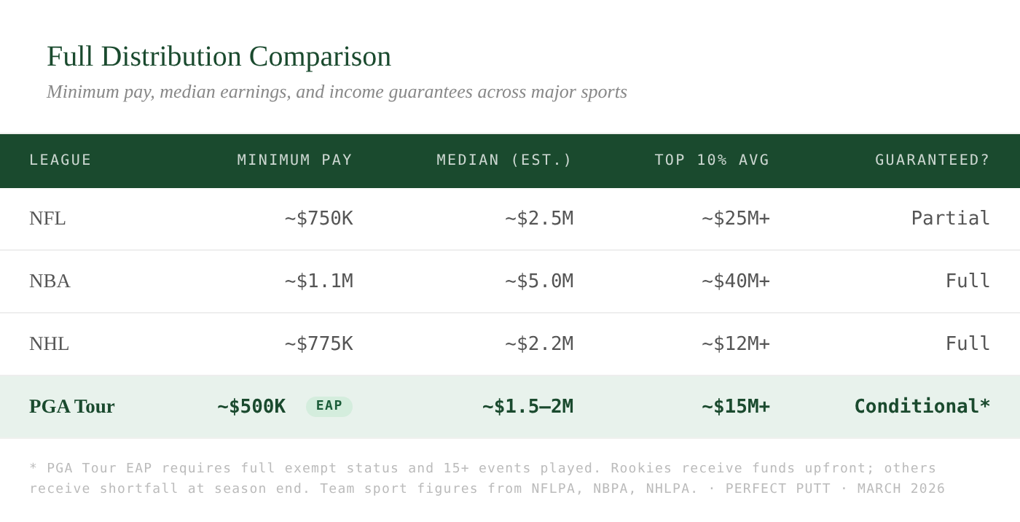This screenshot has width=1020, height=522.
Task: Click PGA Tour median ~$1.5–2M
Action: tap(527, 407)
